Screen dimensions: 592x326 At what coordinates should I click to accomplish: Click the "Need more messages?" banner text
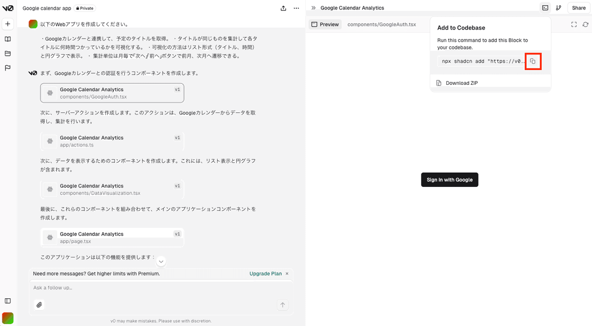pyautogui.click(x=97, y=273)
